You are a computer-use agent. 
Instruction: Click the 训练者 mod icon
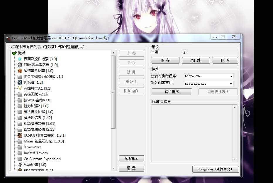(20, 83)
